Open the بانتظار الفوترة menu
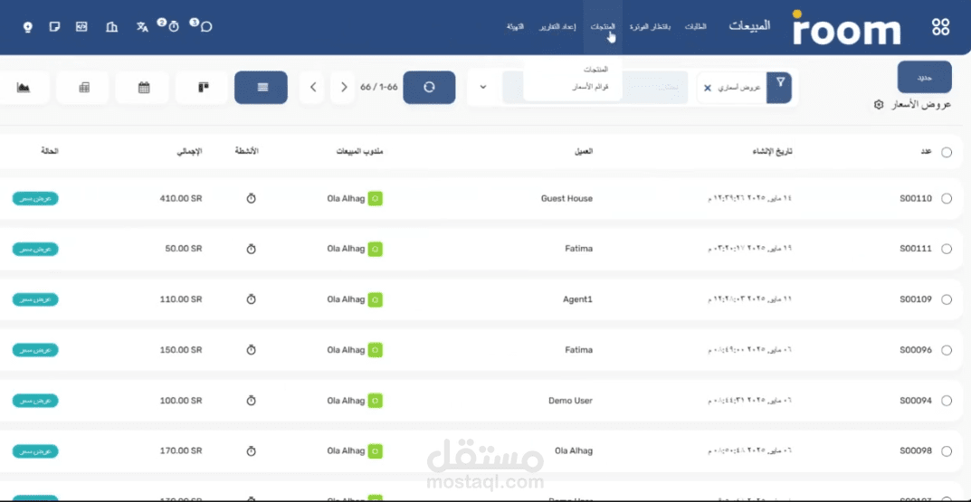The height and width of the screenshot is (502, 971). pos(651,26)
